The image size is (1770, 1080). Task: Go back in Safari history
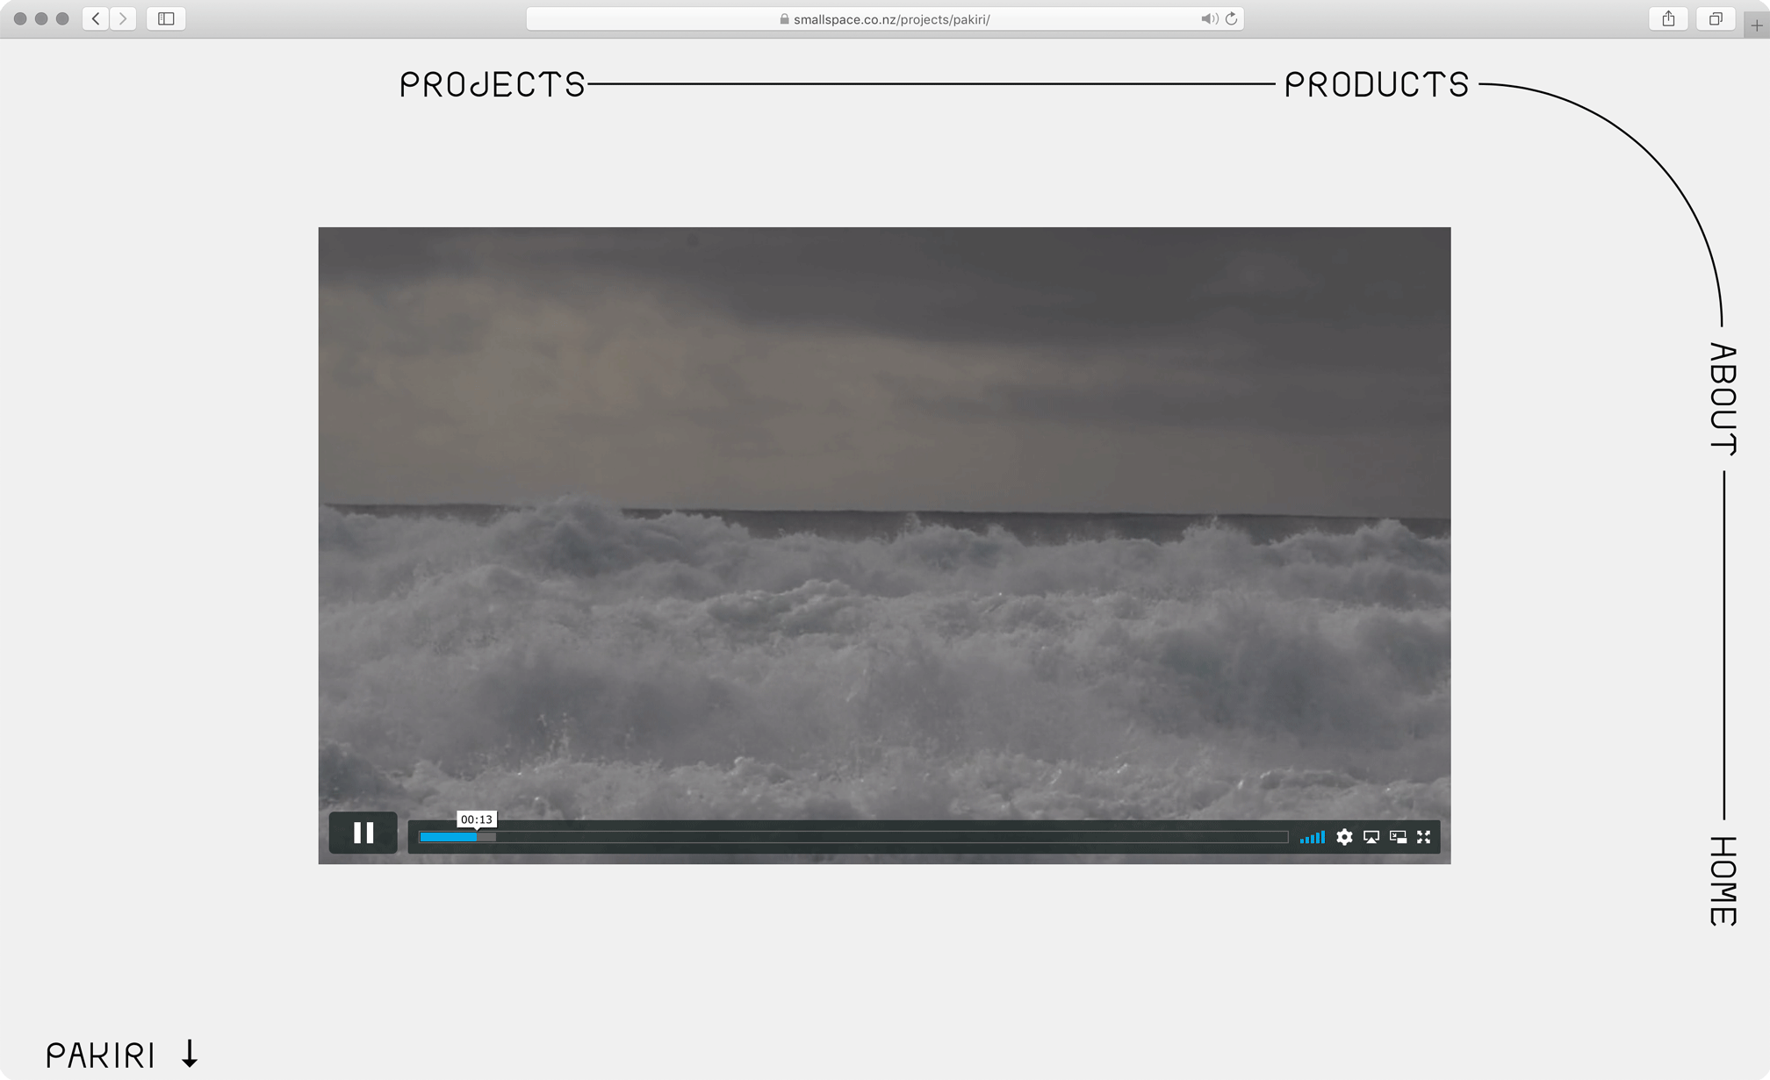pyautogui.click(x=96, y=18)
